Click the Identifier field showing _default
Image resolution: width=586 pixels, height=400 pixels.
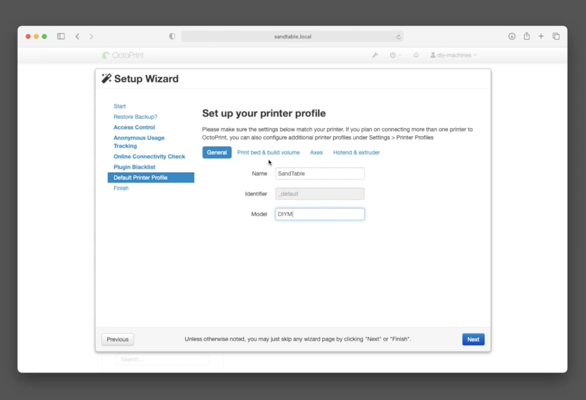point(320,194)
